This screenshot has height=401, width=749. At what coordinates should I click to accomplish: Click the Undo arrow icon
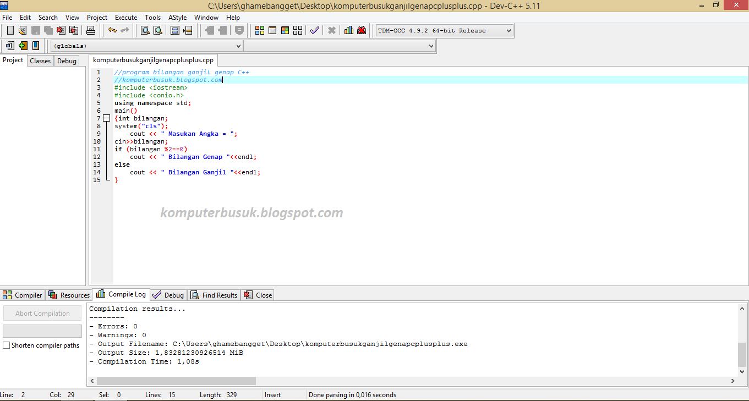pyautogui.click(x=112, y=30)
